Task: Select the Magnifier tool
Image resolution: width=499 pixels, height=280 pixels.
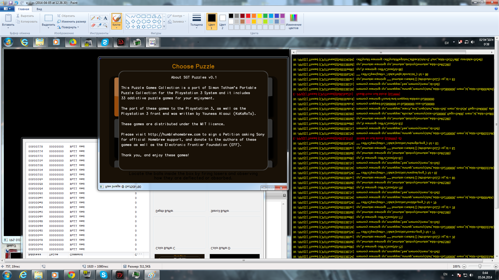Action: (x=105, y=25)
